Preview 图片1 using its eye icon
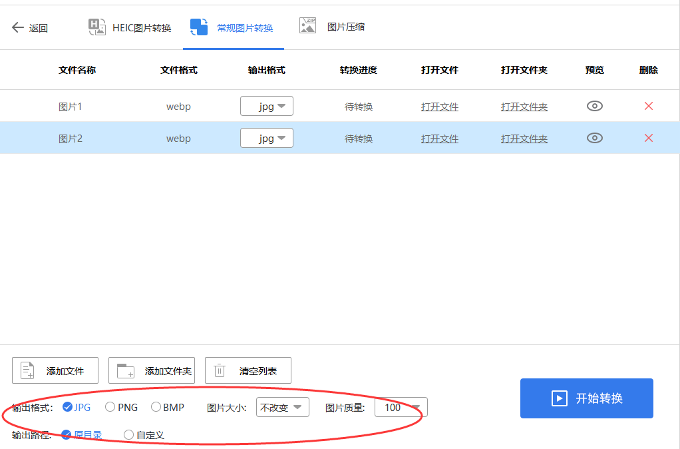Image resolution: width=680 pixels, height=449 pixels. point(594,105)
